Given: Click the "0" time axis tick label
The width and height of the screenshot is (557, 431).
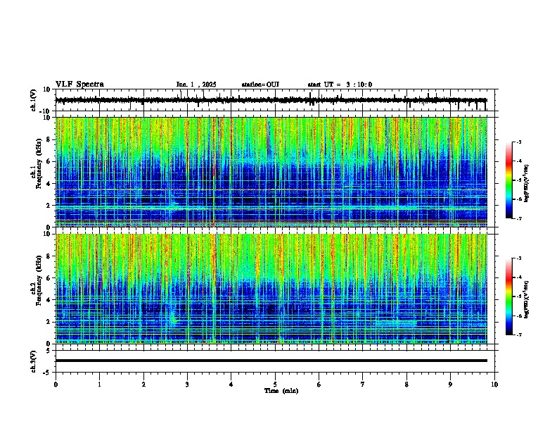Looking at the screenshot, I should 56,385.
